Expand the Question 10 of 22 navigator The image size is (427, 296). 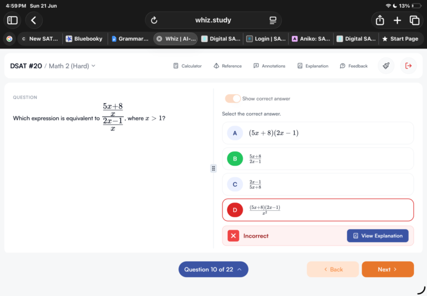[213, 269]
